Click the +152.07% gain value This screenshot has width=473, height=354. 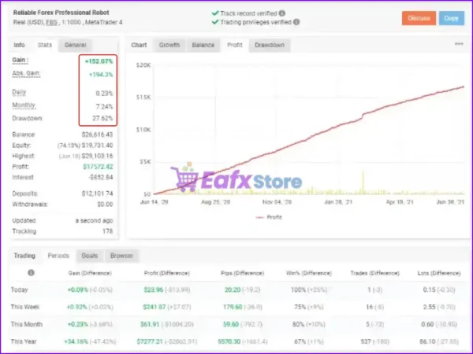(99, 61)
